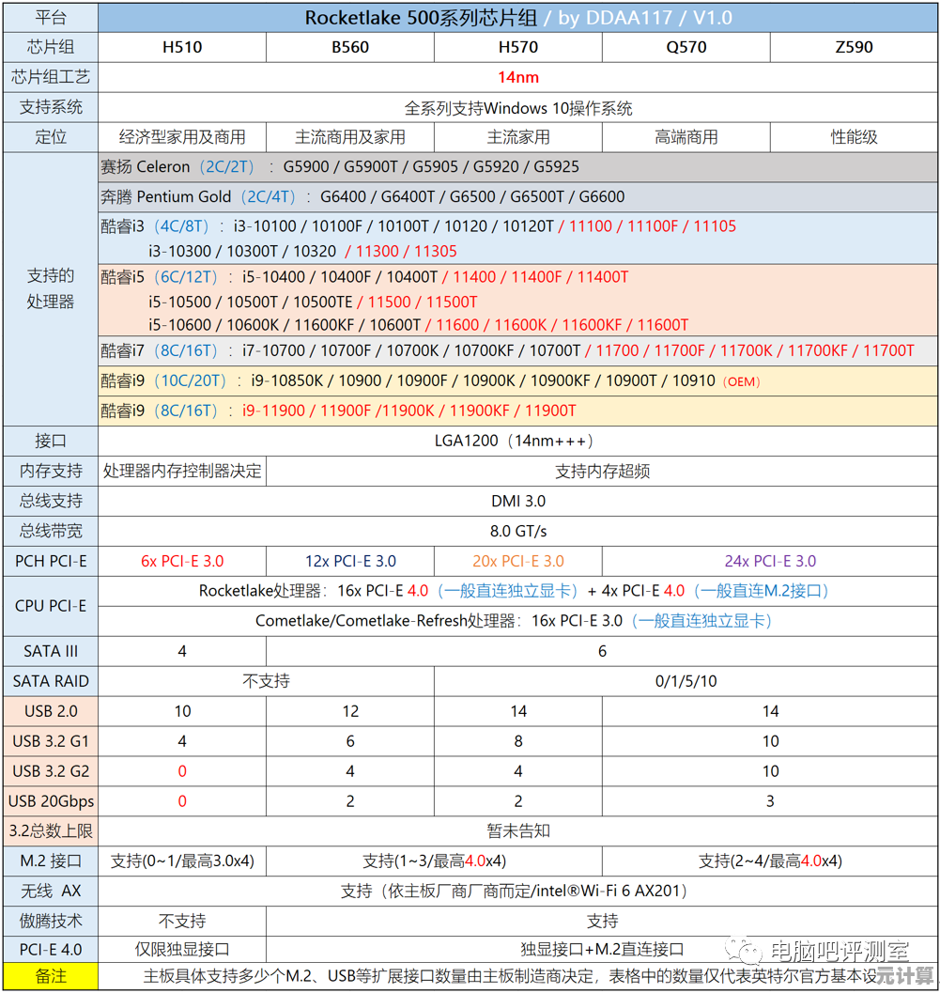Select the DMI 3.0 bus cell
This screenshot has width=940, height=993.
pos(518,501)
